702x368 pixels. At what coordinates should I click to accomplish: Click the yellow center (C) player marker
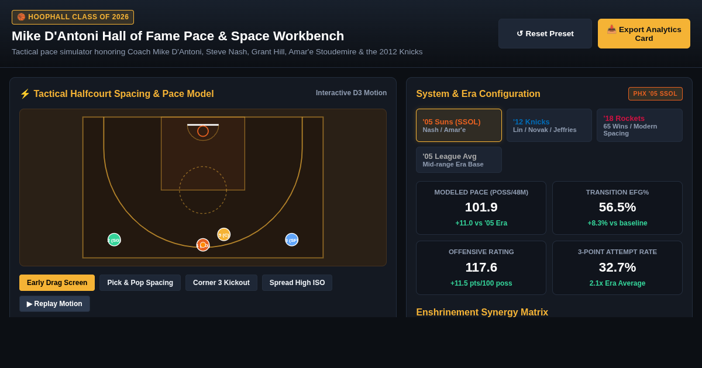tap(224, 234)
